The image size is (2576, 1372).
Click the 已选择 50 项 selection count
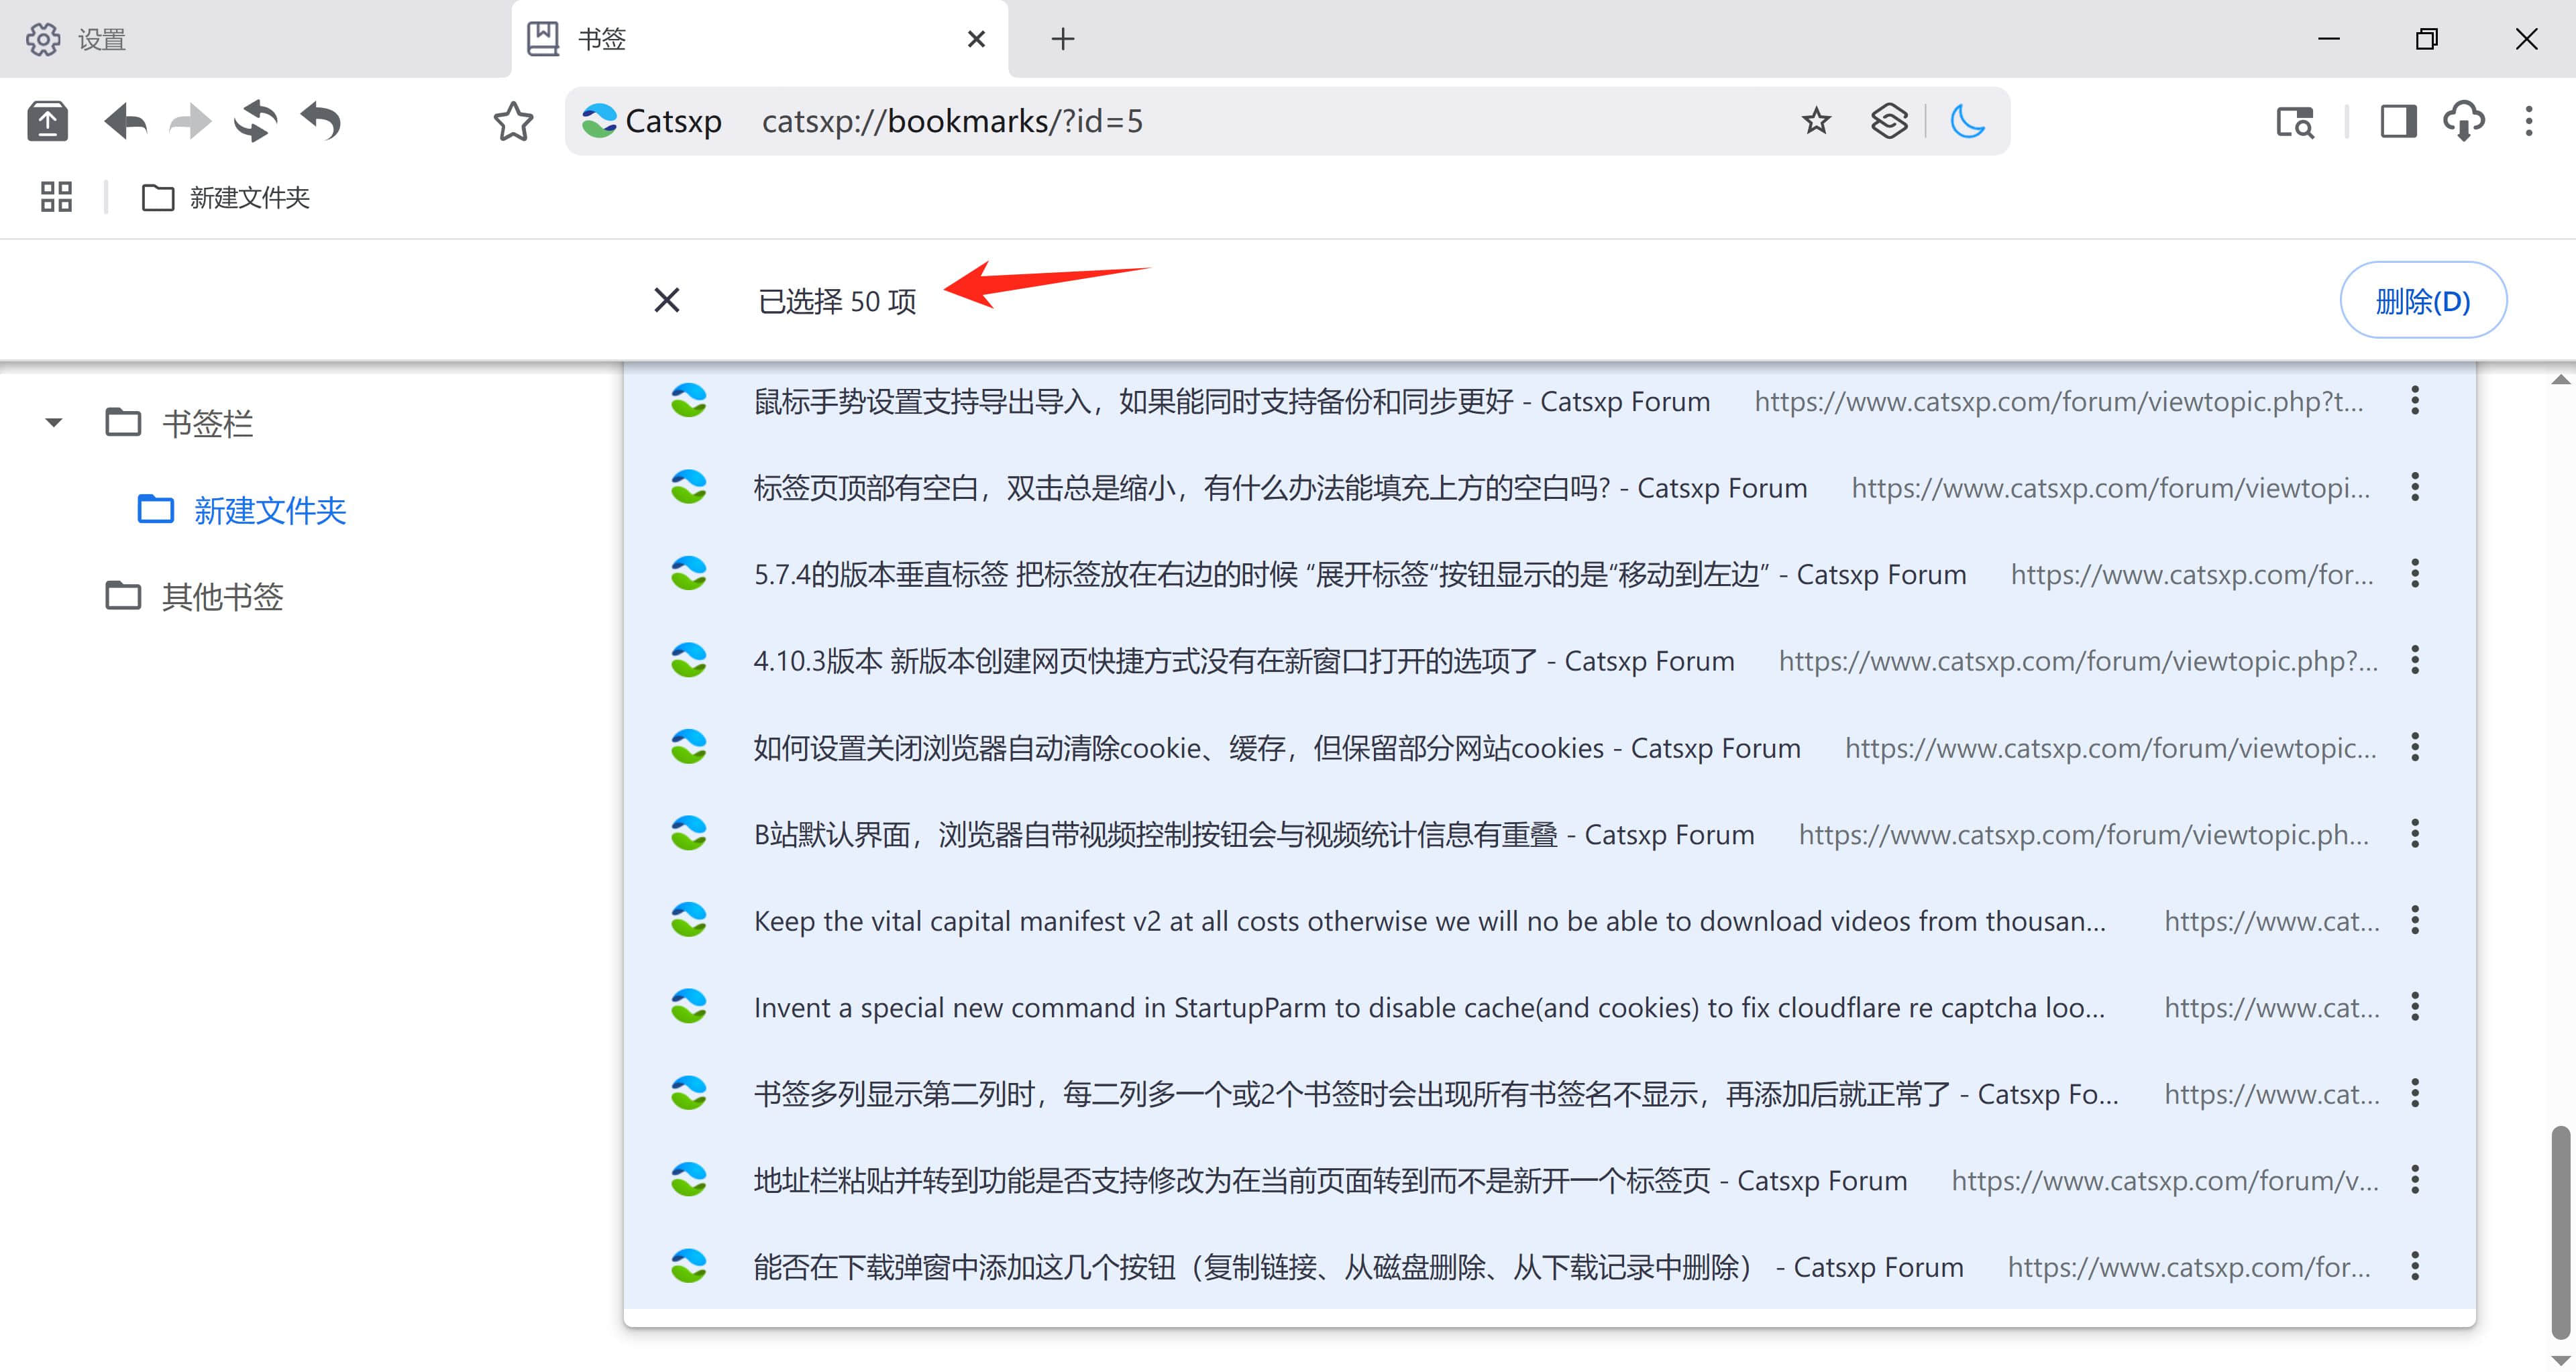pos(837,301)
